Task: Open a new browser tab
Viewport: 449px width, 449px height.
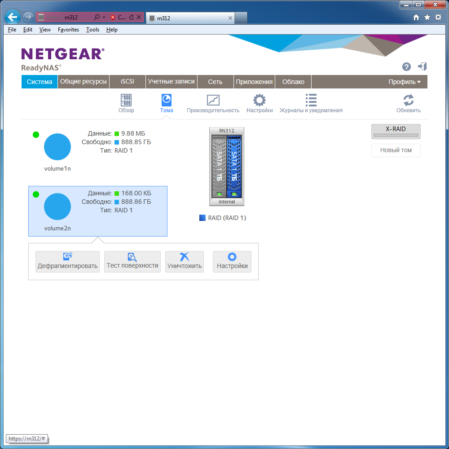Action: pos(241,18)
